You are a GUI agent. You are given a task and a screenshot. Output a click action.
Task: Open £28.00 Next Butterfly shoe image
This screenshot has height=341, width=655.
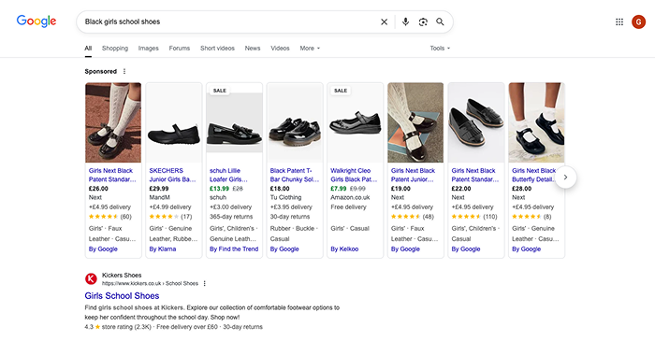coord(536,122)
